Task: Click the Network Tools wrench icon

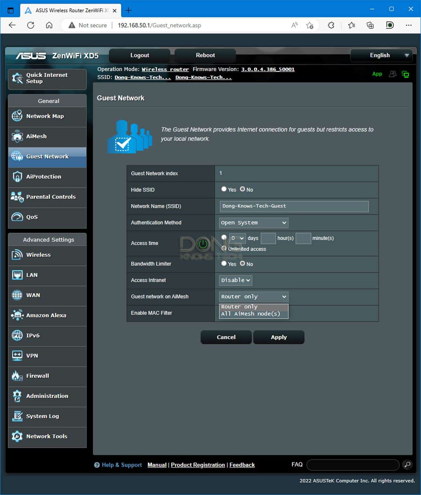Action: [17, 436]
